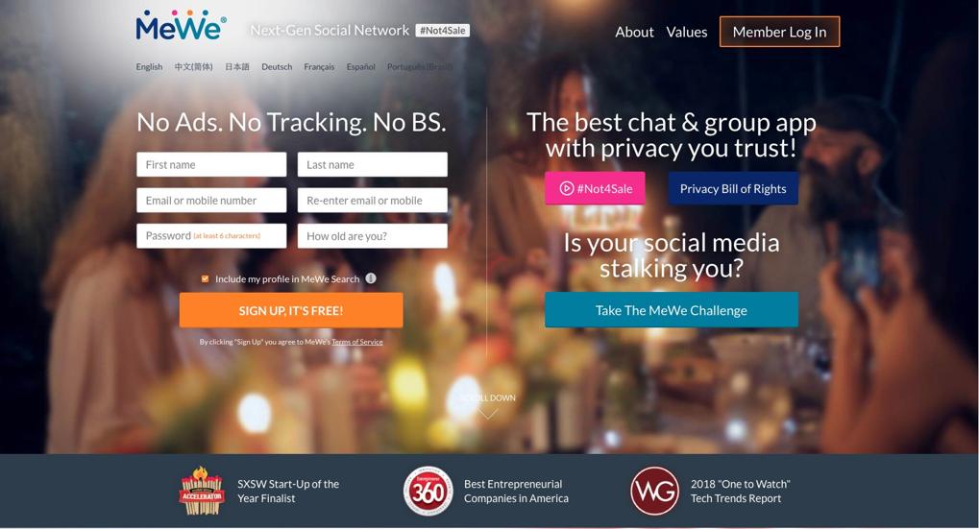Click the Entrepreneur 360 badge icon
Screen dimensions: 979x529
428,491
